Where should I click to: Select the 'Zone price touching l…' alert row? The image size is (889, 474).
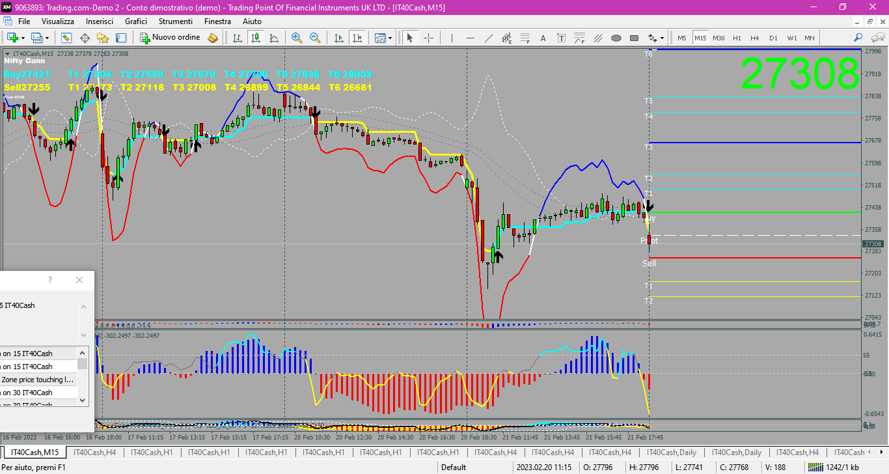coord(38,380)
